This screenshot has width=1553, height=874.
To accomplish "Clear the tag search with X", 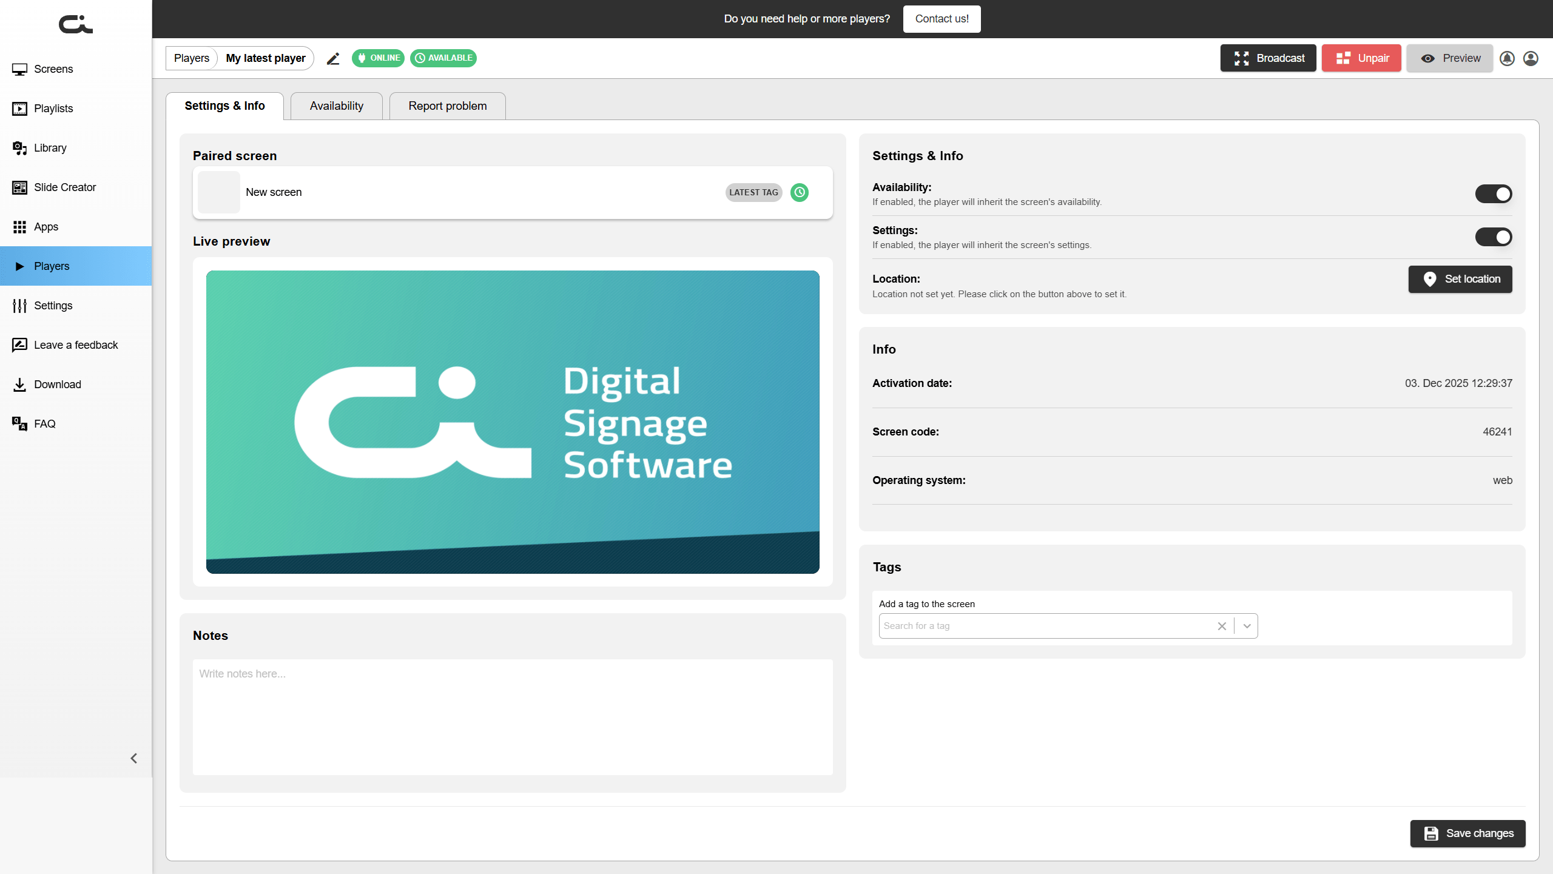I will click(x=1222, y=626).
